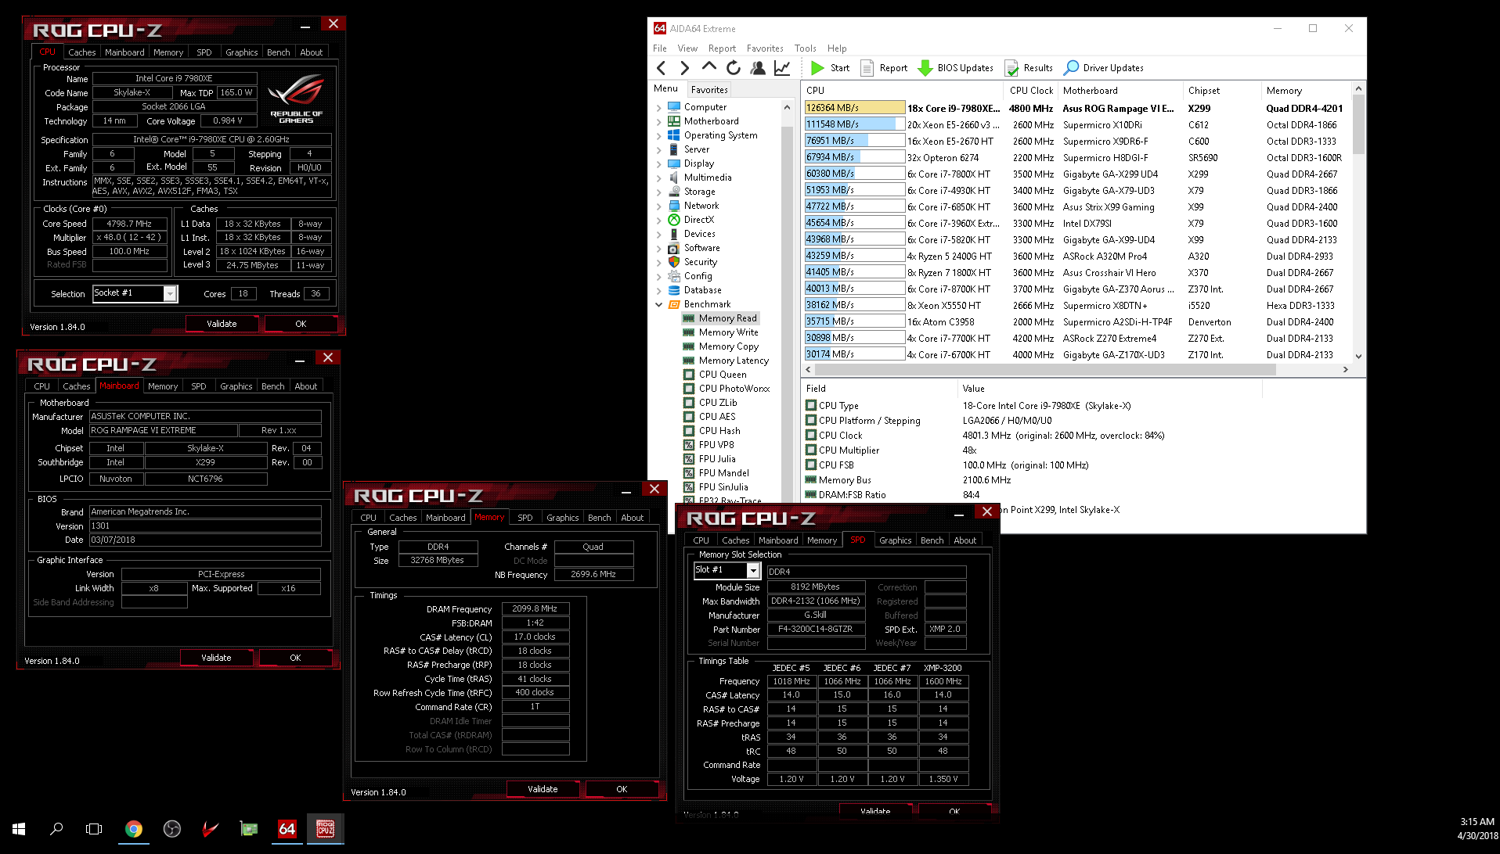Click the AIDA64 back navigation arrow
The height and width of the screenshot is (854, 1500).
pyautogui.click(x=662, y=68)
